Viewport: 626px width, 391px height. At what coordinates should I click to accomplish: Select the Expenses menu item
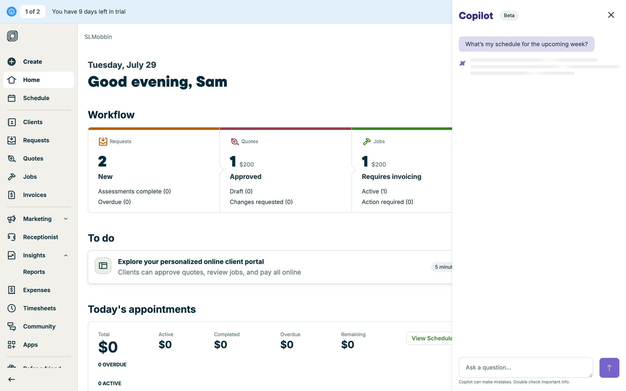pyautogui.click(x=37, y=290)
